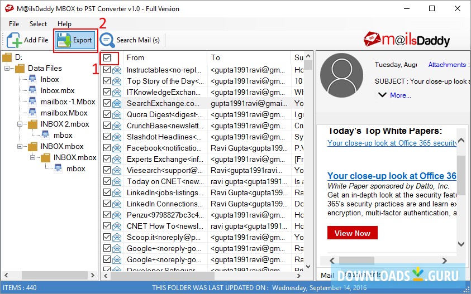The width and height of the screenshot is (471, 294).
Task: Open the Inbox mailbox icon in tree
Action: (33, 80)
